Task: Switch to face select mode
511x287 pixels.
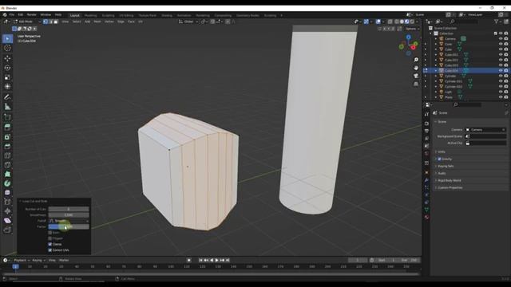Action: click(x=56, y=22)
